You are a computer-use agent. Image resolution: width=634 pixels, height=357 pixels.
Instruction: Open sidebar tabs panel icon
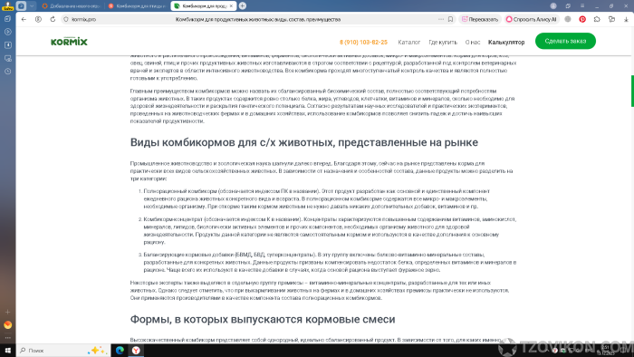pyautogui.click(x=7, y=19)
